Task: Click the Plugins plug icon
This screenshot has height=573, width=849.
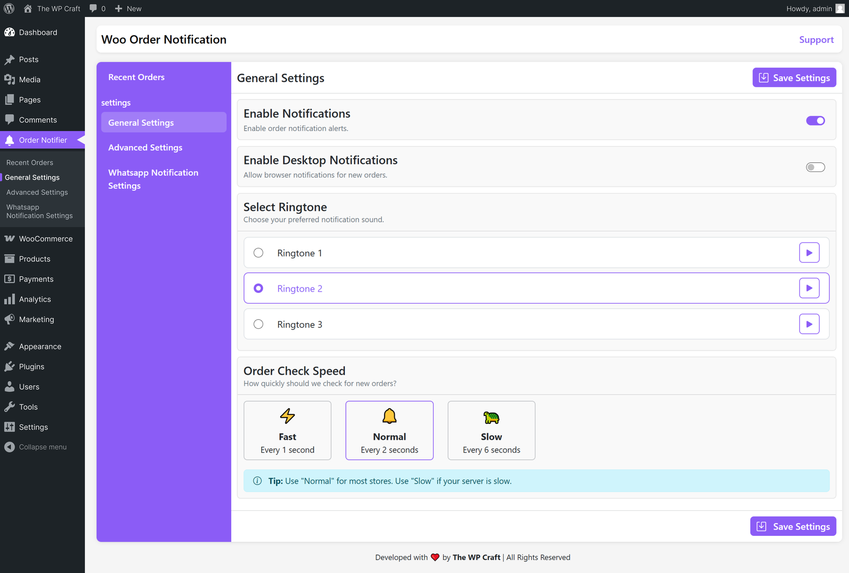Action: coord(10,367)
